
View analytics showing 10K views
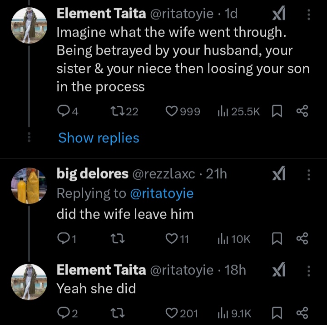click(234, 239)
